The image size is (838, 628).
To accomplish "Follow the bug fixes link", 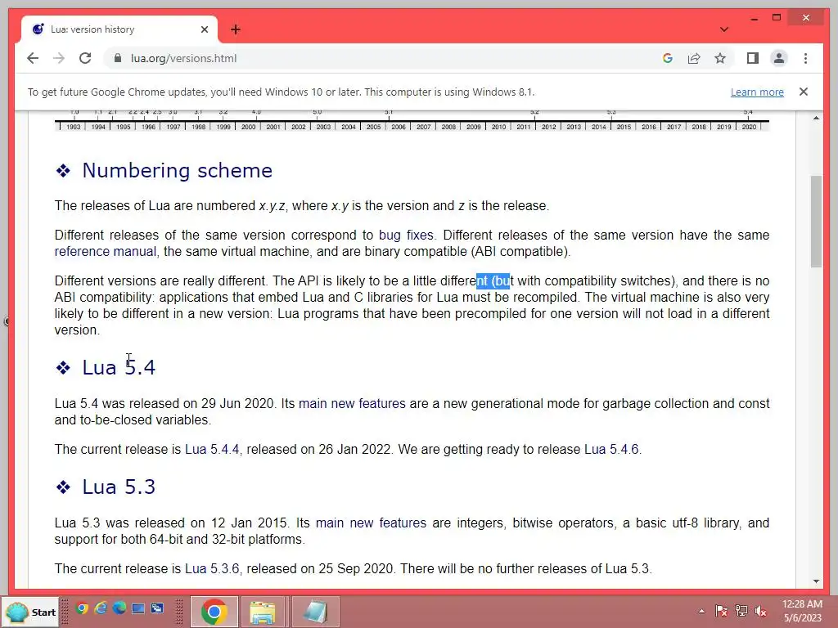I will [406, 235].
